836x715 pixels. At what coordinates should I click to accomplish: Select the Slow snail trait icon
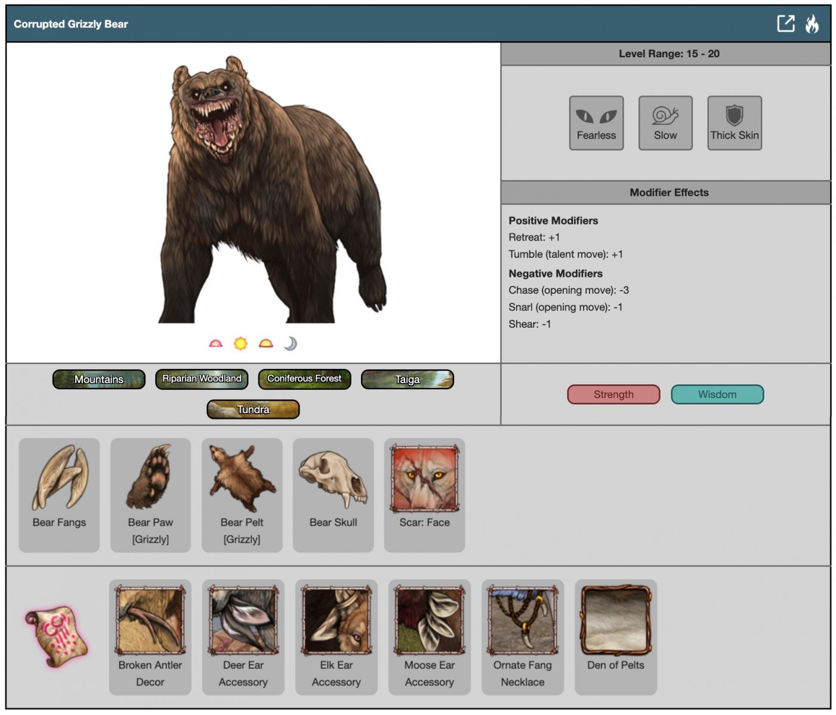[x=665, y=122]
